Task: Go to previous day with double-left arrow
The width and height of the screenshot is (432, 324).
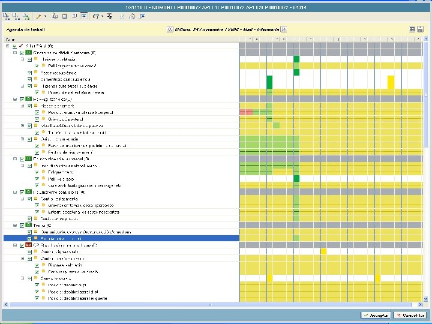Action: (170, 29)
